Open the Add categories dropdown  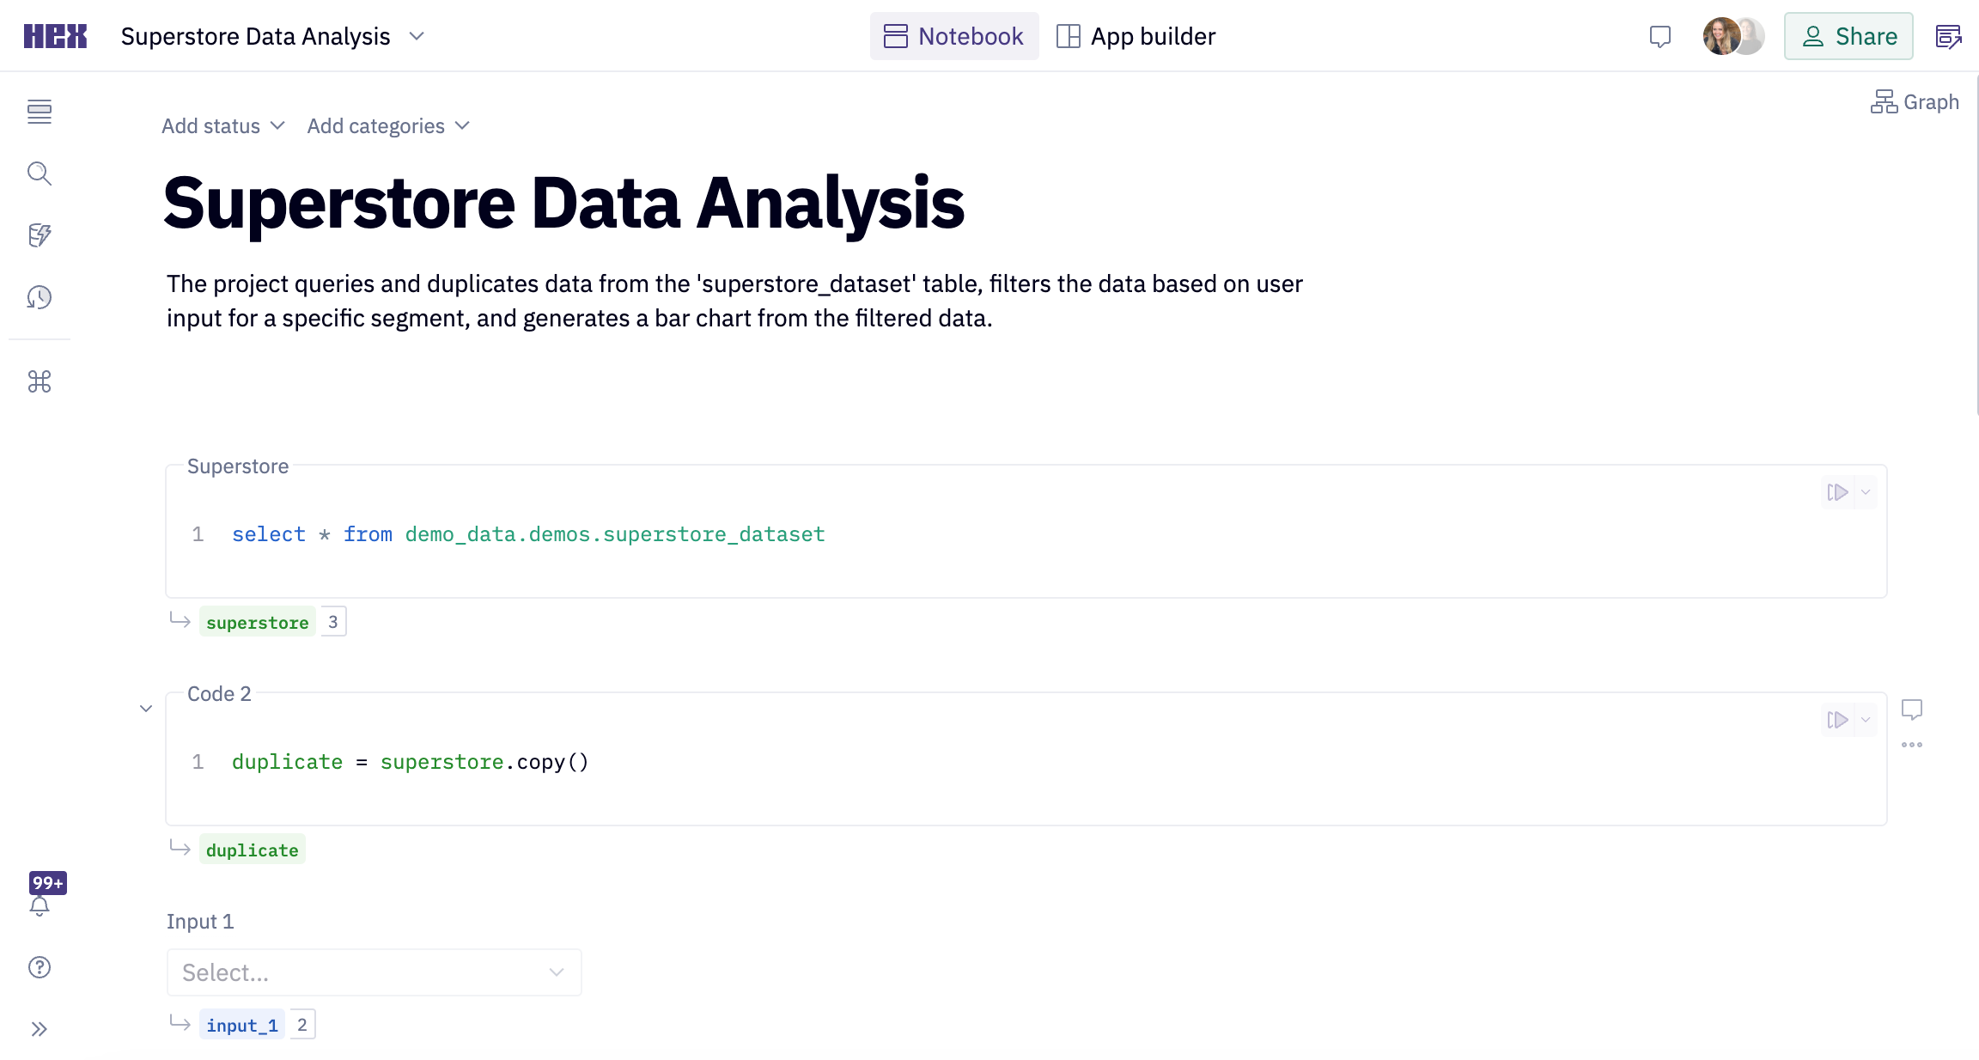pos(387,125)
